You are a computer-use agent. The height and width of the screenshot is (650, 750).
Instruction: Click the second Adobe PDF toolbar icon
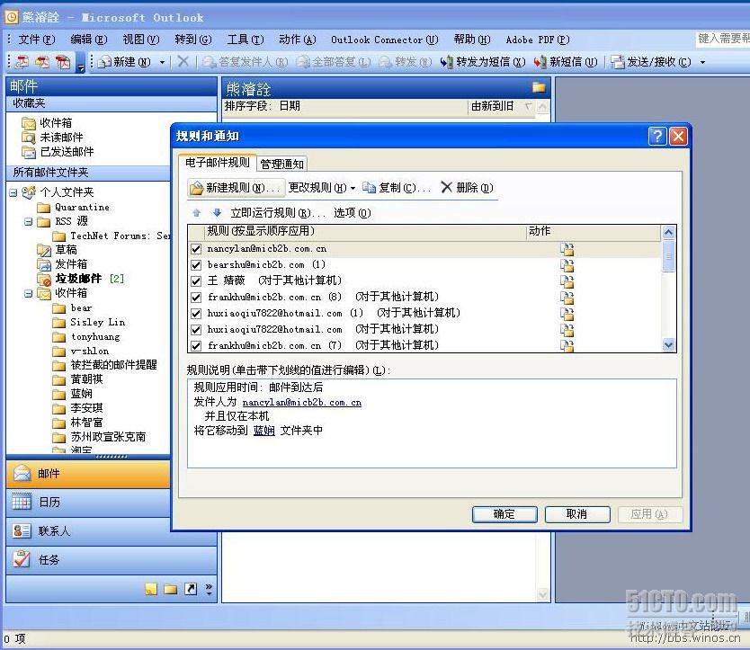42,62
